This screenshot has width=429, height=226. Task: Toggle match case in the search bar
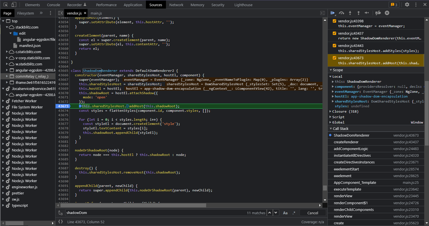(285, 213)
